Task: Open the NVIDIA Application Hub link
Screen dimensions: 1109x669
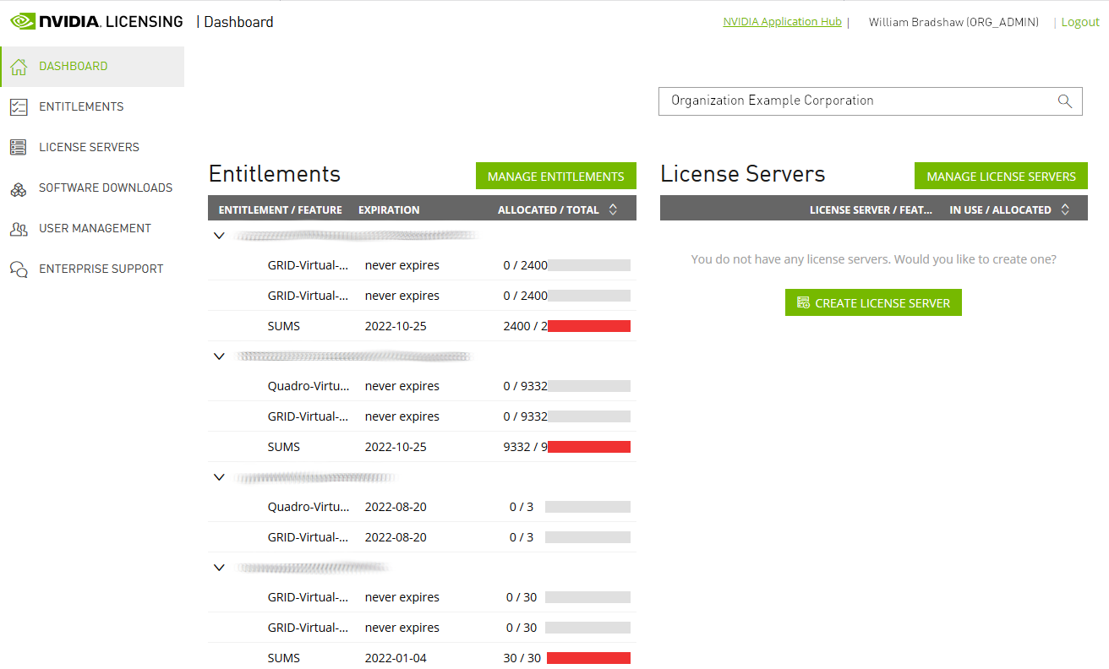Action: click(x=781, y=21)
